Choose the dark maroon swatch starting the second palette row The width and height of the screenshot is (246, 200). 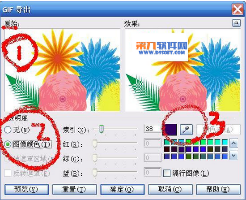tap(167, 149)
